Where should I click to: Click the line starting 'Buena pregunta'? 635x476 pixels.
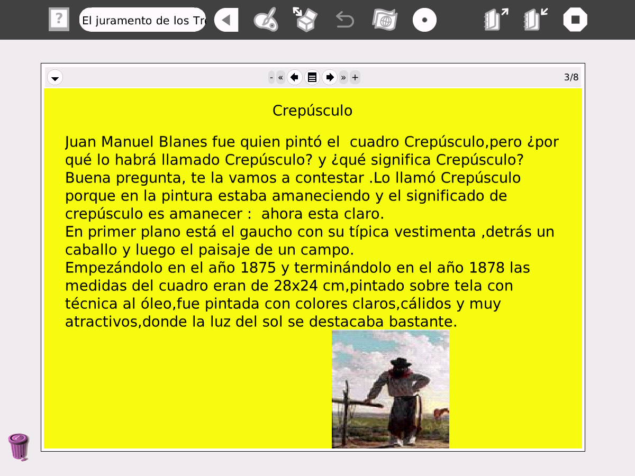(x=293, y=177)
